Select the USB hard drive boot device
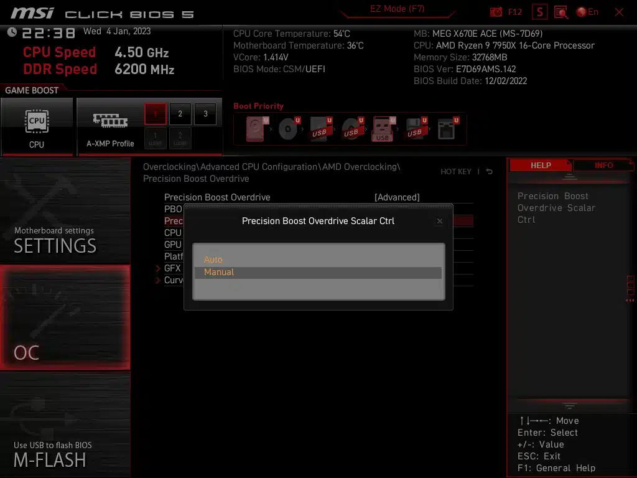 point(320,129)
